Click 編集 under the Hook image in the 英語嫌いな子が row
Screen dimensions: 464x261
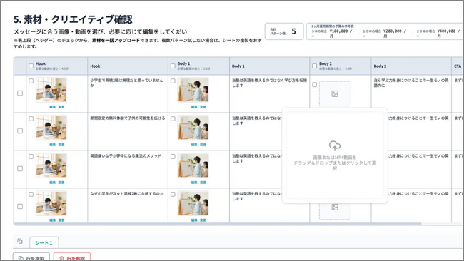coord(53,183)
